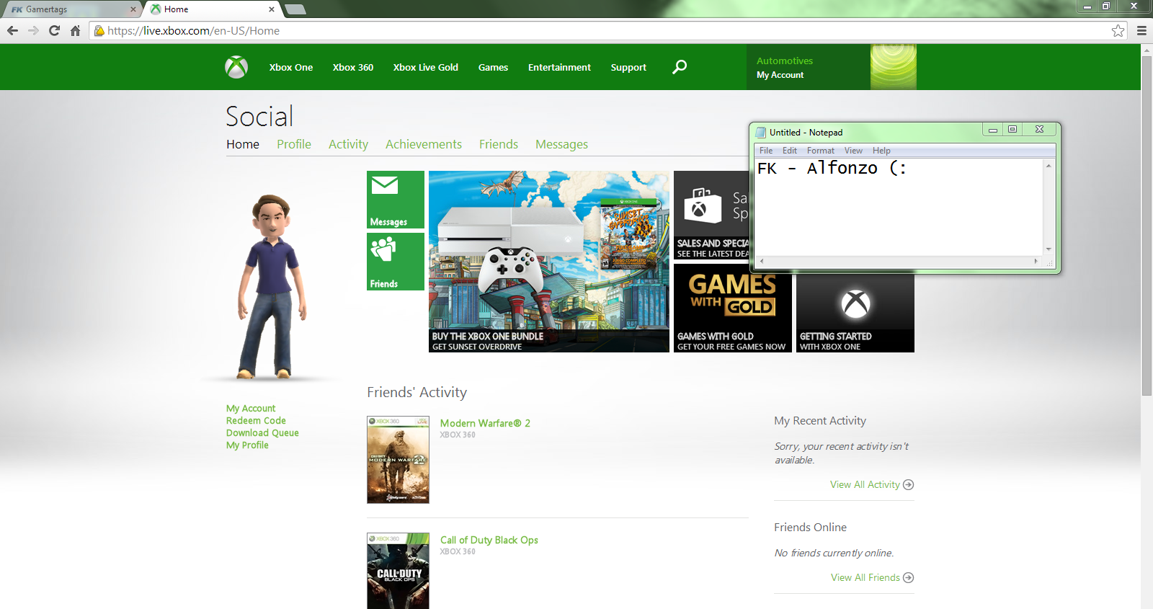Image resolution: width=1153 pixels, height=609 pixels.
Task: Click the Automotives gamertag in the header
Action: (x=785, y=61)
